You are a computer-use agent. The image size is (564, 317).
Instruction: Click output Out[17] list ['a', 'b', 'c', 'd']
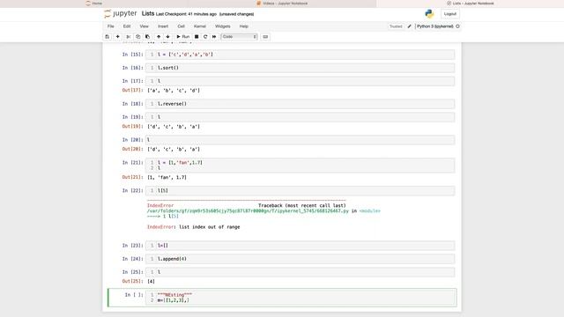click(174, 90)
